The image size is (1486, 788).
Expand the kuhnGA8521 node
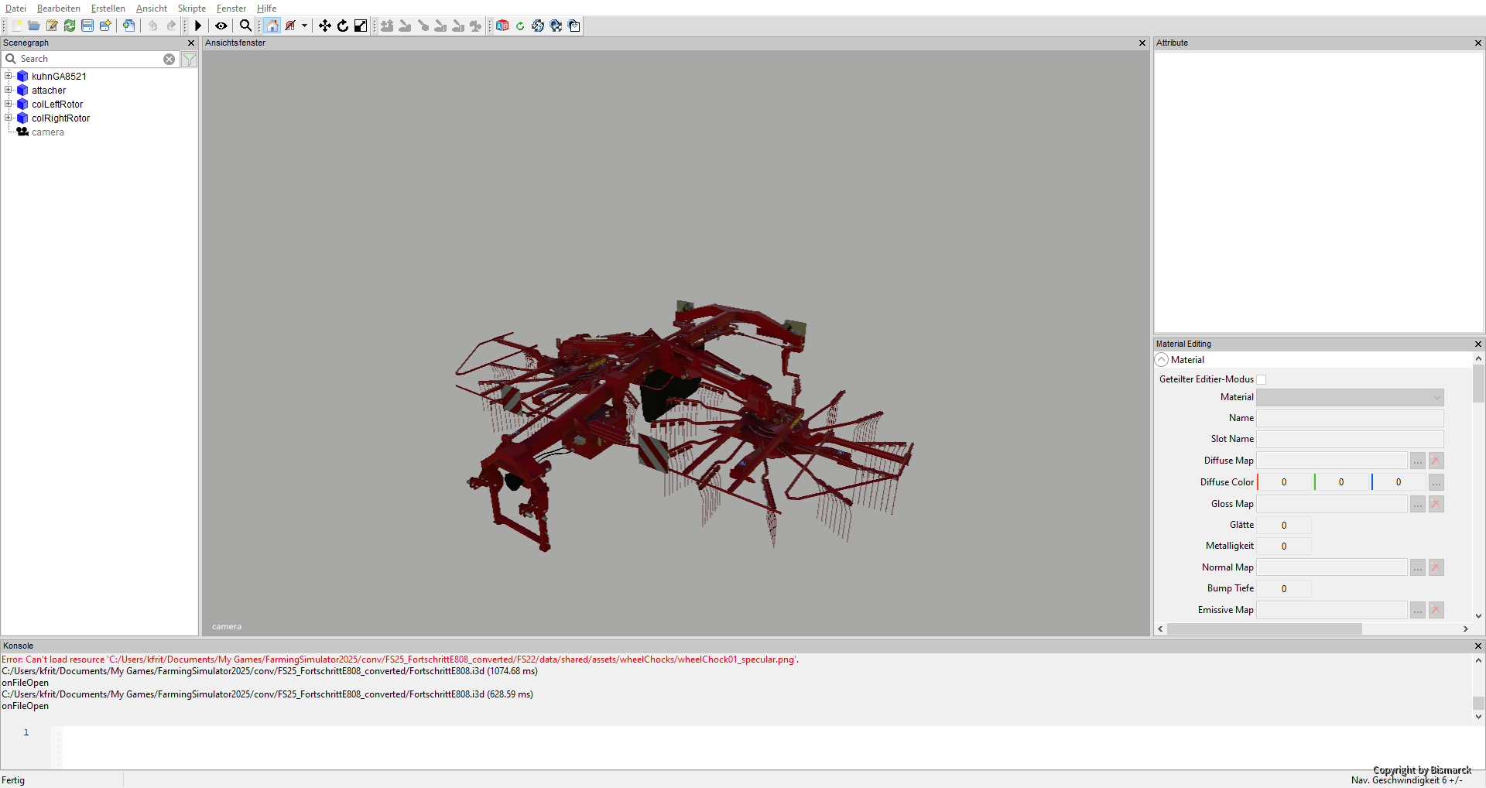[x=9, y=76]
